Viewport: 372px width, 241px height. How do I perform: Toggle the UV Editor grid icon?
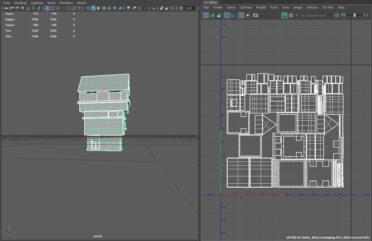coord(241,15)
